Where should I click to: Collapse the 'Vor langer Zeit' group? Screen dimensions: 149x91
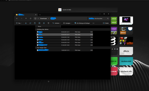[x=36, y=48]
